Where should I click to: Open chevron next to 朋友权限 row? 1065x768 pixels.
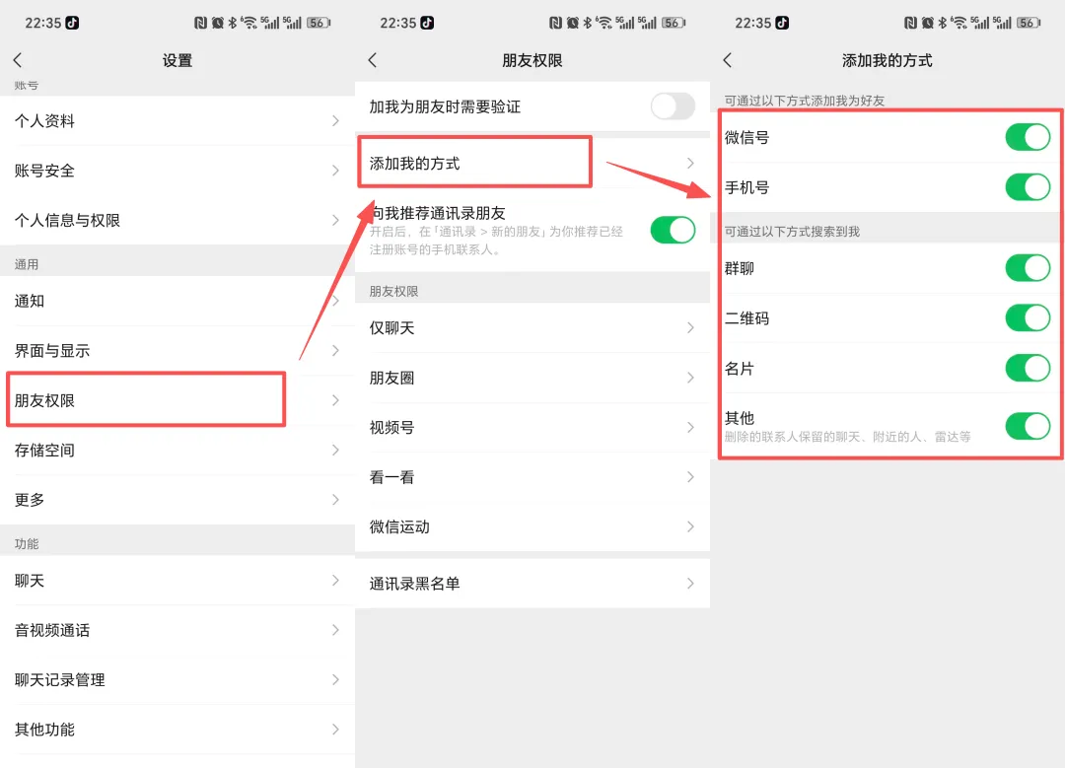point(335,400)
